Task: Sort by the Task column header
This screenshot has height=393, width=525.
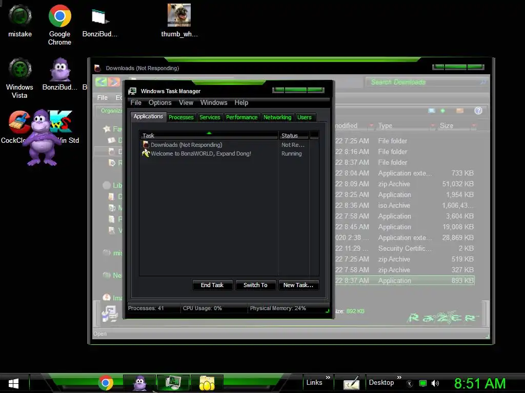Action: click(209, 135)
